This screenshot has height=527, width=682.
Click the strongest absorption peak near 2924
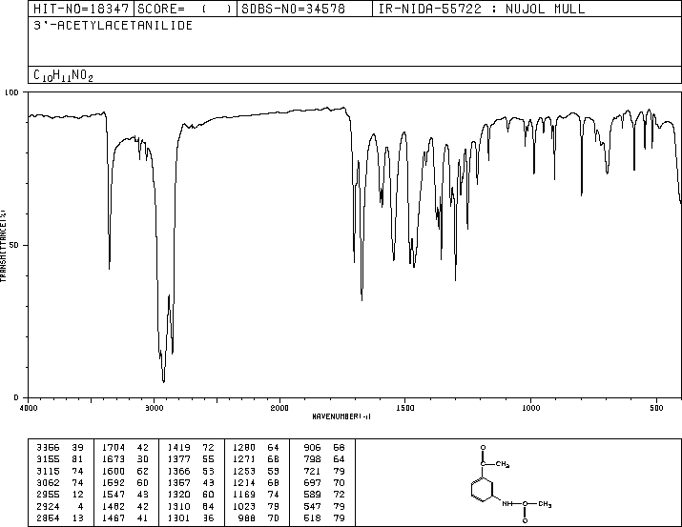(163, 380)
